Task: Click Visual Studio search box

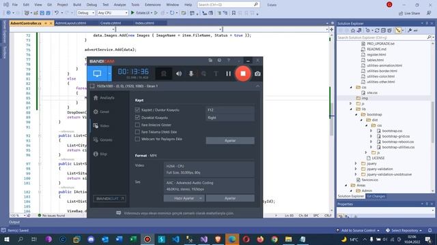Action: coord(228,5)
